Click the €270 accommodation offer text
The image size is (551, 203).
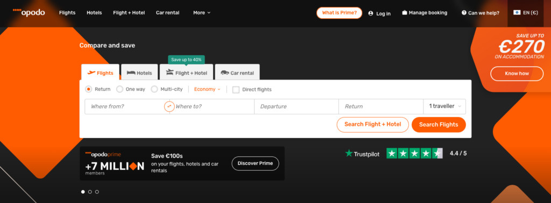coord(521,46)
